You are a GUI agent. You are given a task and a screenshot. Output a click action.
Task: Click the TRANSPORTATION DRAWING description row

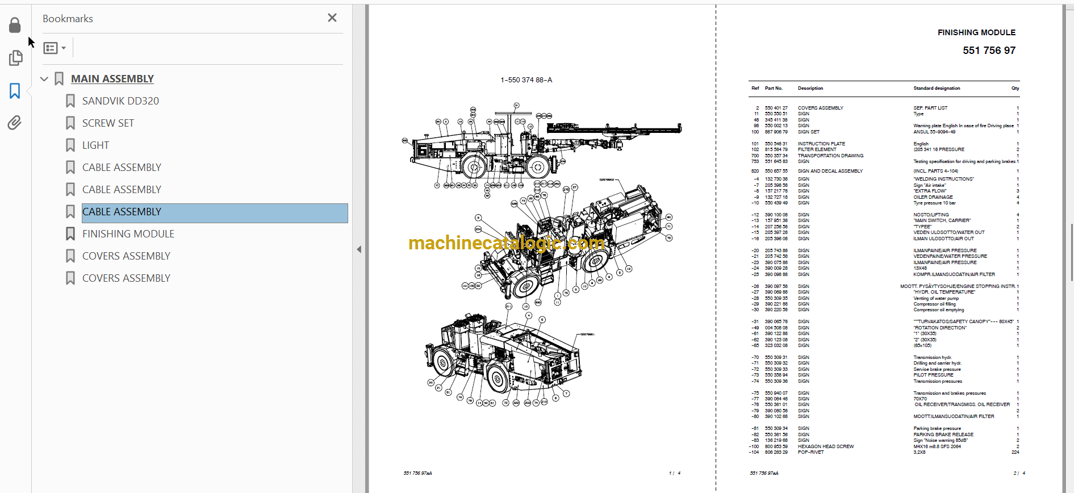[830, 156]
